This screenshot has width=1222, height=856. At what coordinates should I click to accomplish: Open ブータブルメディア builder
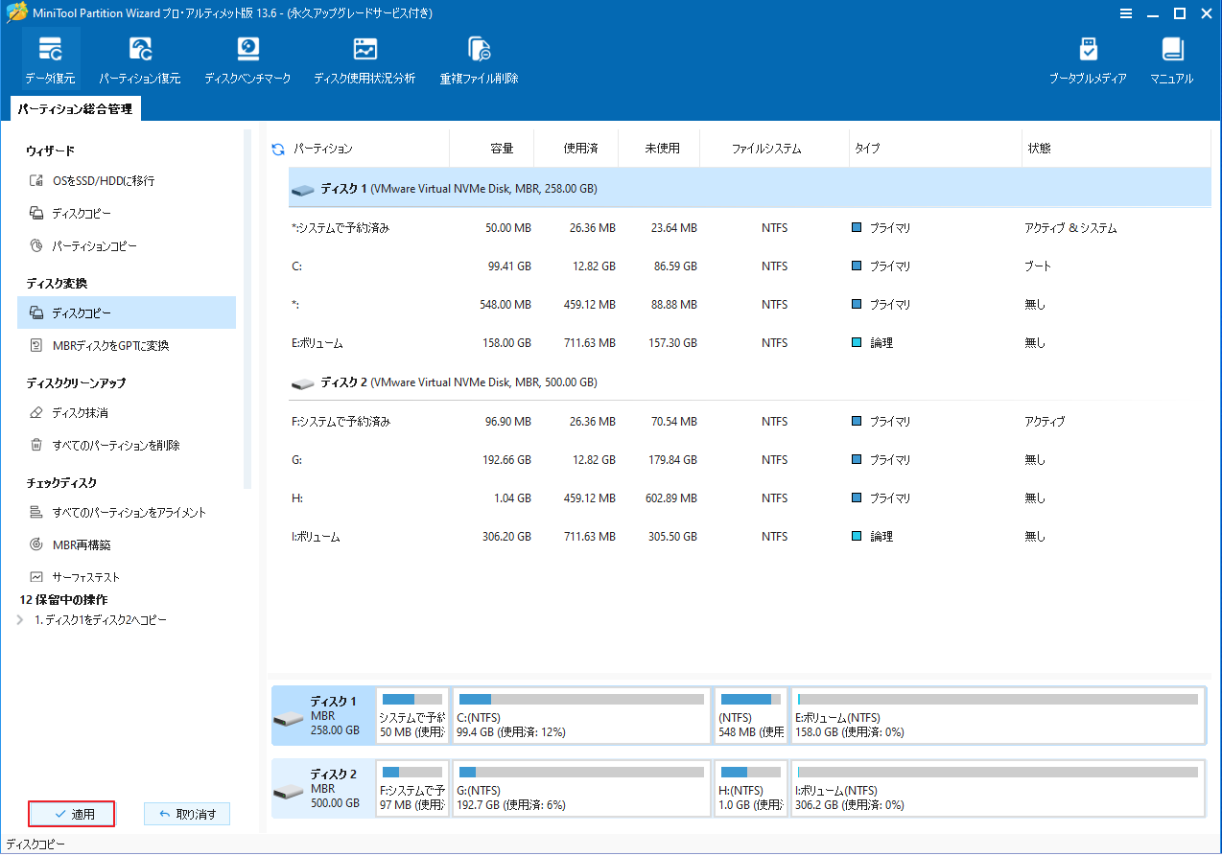click(1088, 59)
